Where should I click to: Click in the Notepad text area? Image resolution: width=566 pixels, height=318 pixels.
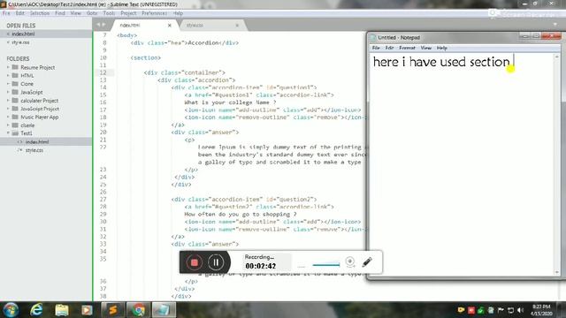pyautogui.click(x=462, y=164)
